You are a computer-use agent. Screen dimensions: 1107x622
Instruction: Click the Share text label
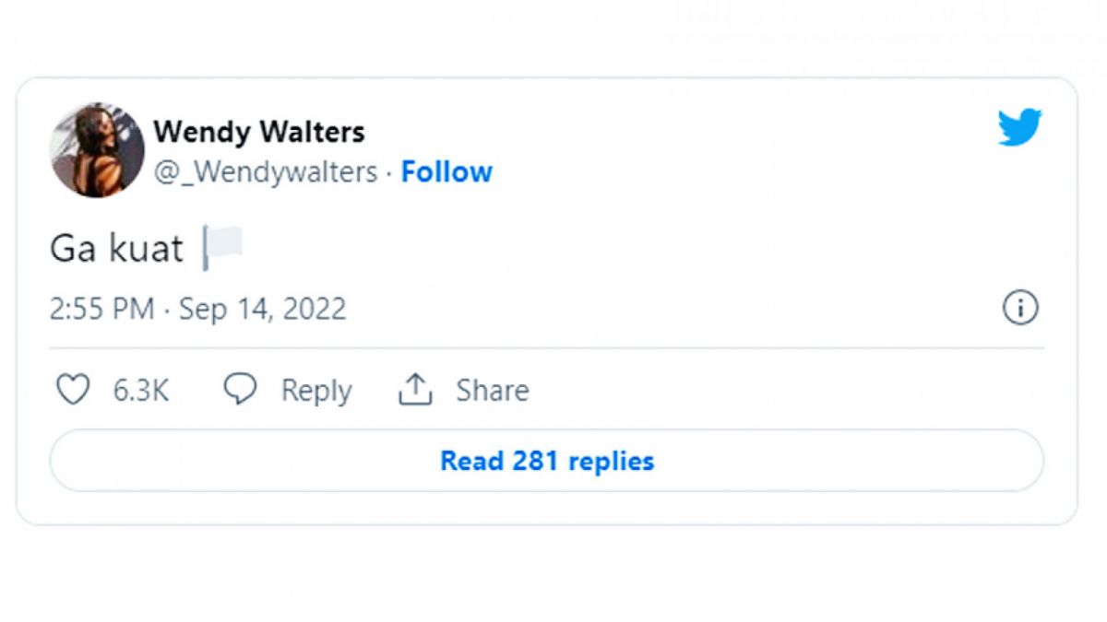(492, 391)
